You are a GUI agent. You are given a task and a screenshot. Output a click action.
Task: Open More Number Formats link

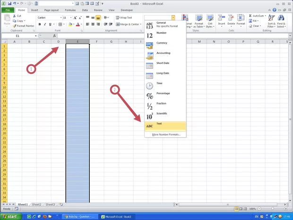(166, 134)
